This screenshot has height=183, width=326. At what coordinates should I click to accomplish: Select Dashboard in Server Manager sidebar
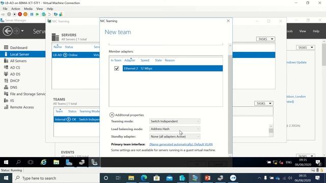tap(18, 47)
